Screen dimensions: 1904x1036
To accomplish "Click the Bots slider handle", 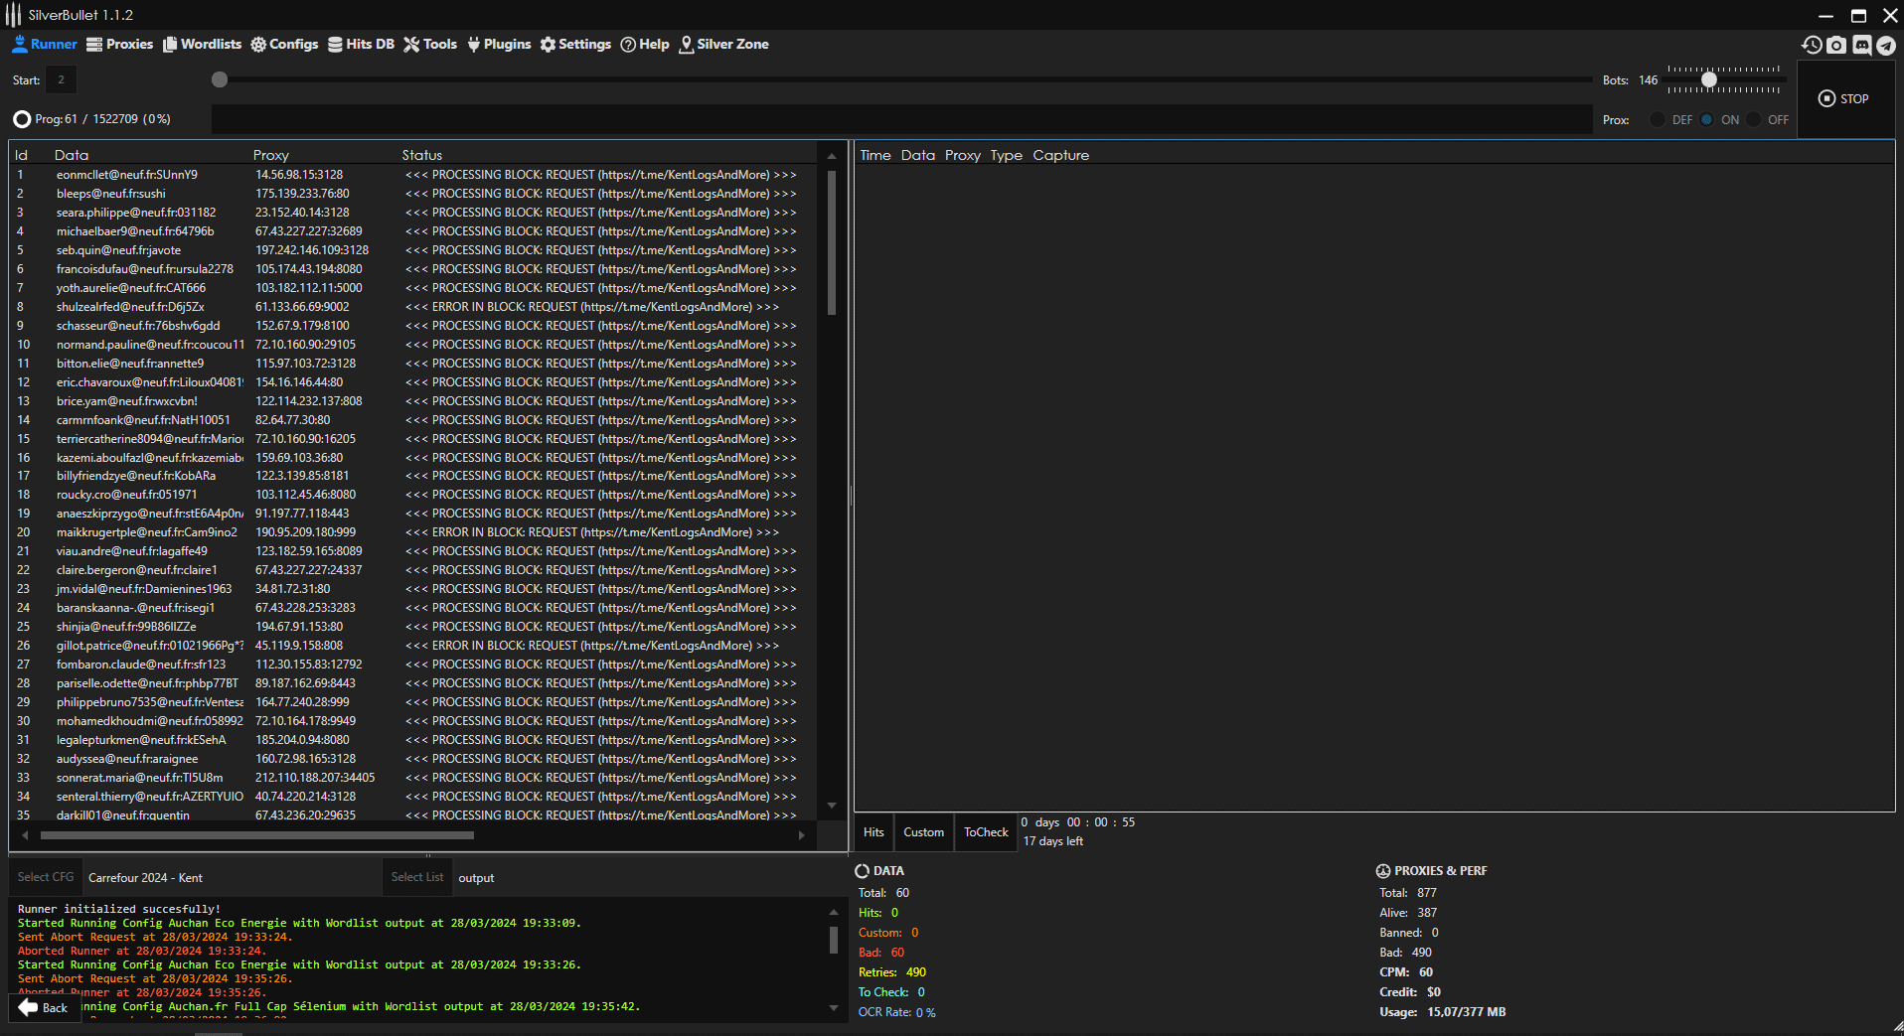I will (1709, 79).
